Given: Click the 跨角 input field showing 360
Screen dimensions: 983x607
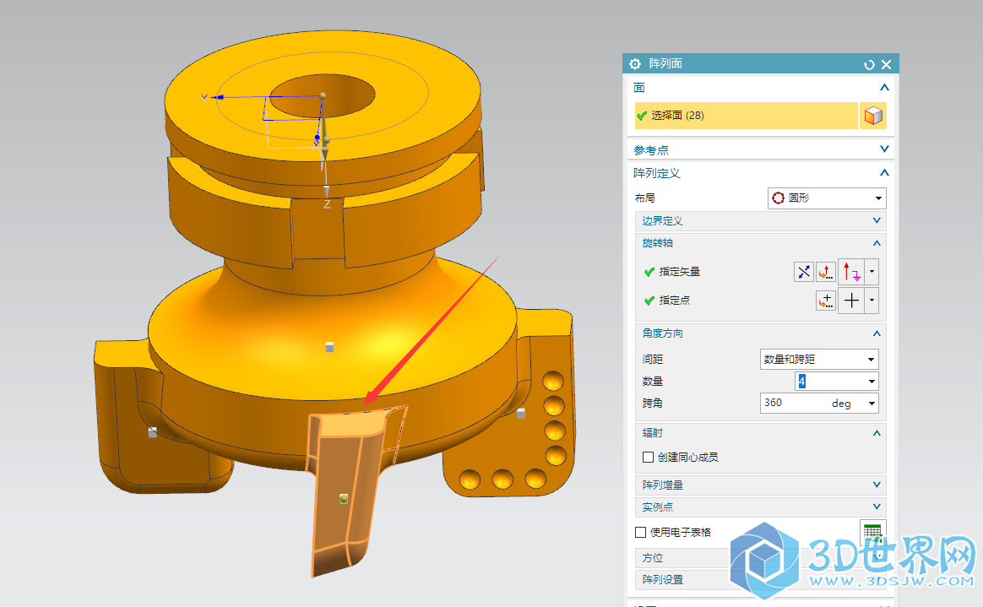Looking at the screenshot, I should (x=795, y=403).
